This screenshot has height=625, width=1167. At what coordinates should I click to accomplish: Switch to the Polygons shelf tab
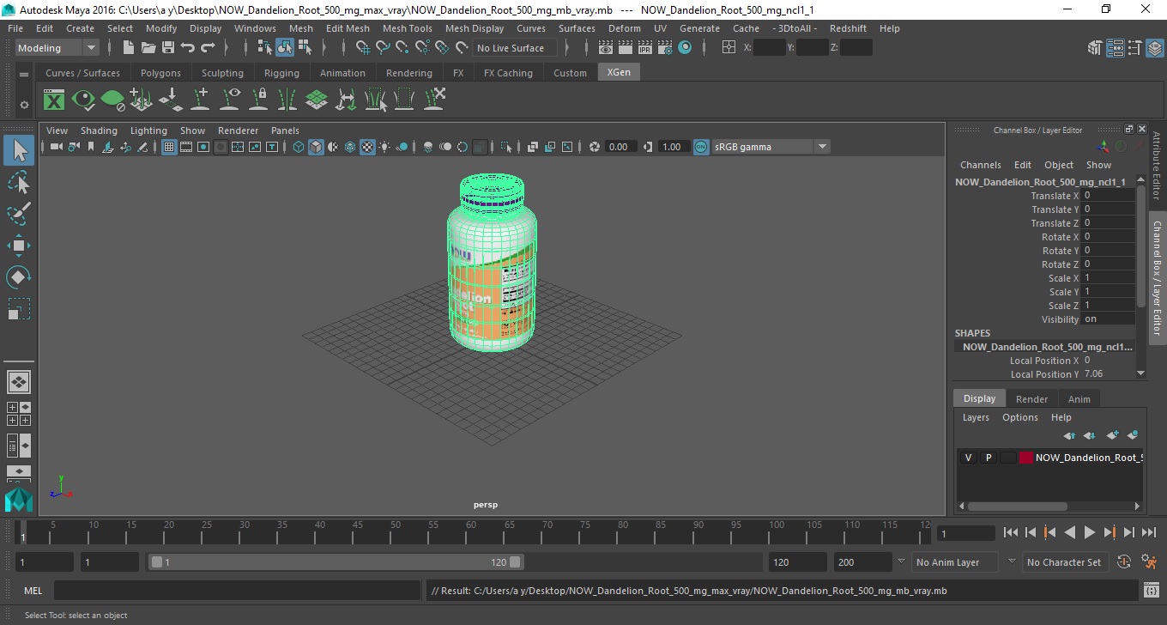160,73
